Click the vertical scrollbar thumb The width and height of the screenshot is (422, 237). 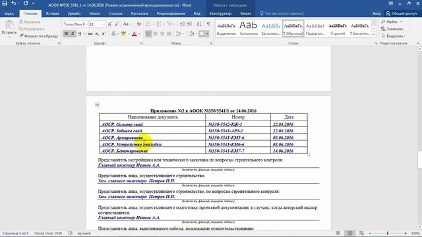click(x=419, y=159)
